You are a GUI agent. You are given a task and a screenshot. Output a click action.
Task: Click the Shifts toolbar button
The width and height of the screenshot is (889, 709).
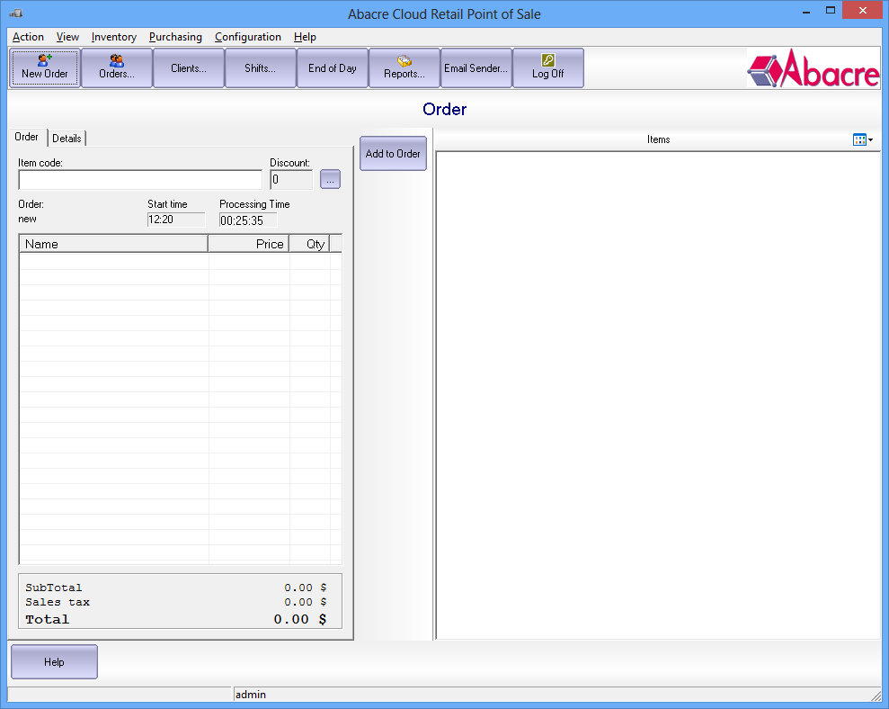pyautogui.click(x=260, y=67)
